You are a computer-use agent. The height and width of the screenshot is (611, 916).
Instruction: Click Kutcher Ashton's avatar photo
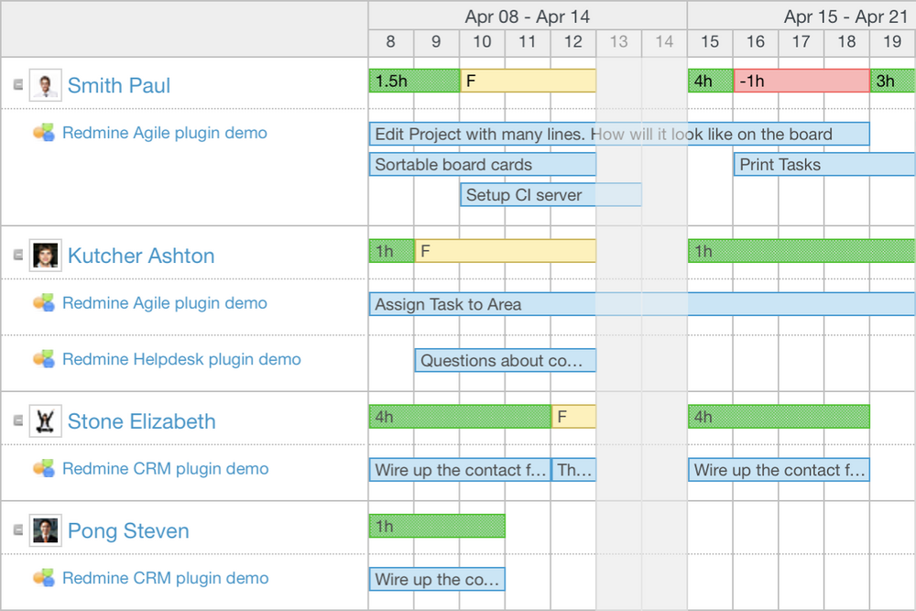pyautogui.click(x=45, y=256)
